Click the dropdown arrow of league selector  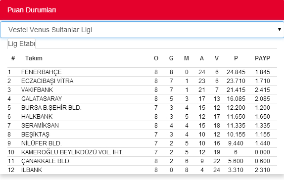coord(280,30)
